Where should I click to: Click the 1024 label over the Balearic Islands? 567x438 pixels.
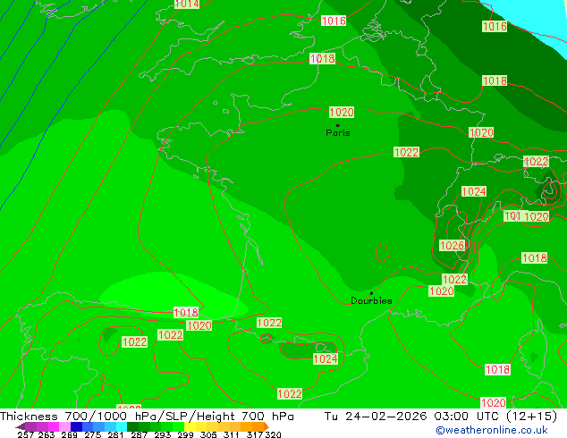326,358
